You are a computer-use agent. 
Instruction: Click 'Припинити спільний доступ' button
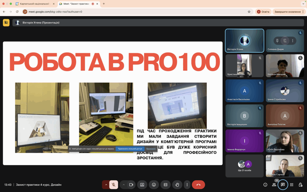click(130, 149)
